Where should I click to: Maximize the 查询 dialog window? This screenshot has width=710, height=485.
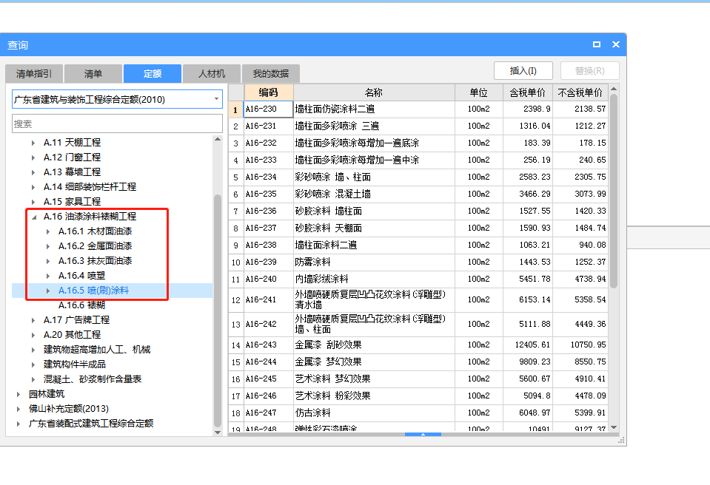coord(596,44)
